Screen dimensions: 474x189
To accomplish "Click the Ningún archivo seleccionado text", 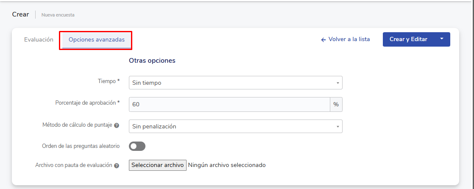I will coord(227,165).
